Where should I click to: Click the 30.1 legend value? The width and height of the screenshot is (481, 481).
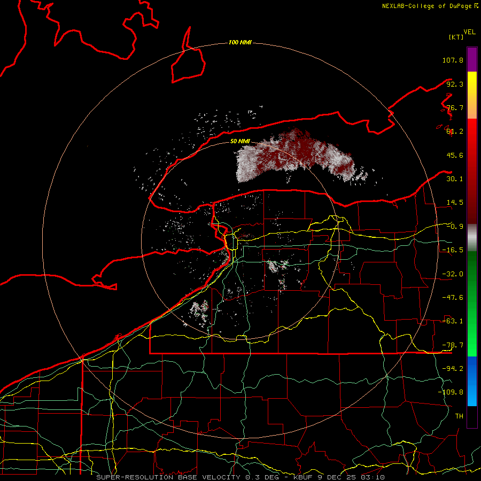[x=455, y=179]
